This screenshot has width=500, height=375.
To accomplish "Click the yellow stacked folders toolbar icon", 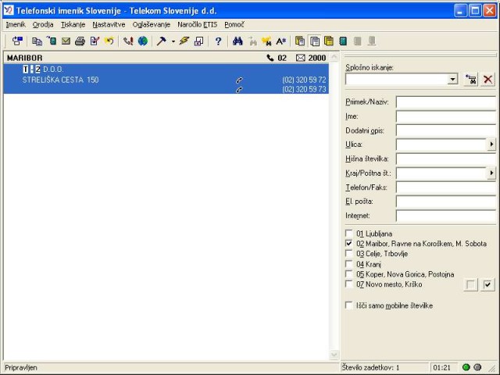I will click(329, 41).
